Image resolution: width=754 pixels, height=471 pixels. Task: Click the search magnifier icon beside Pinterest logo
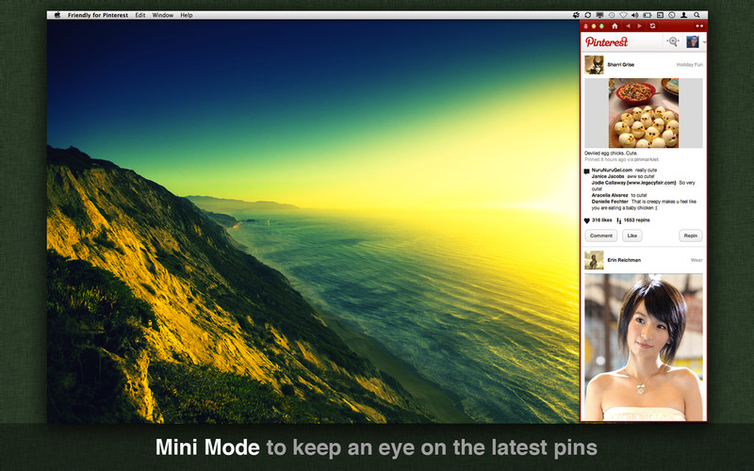coord(672,41)
